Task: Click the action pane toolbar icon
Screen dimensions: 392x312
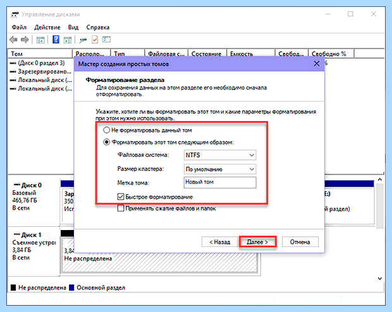Action: (x=68, y=40)
